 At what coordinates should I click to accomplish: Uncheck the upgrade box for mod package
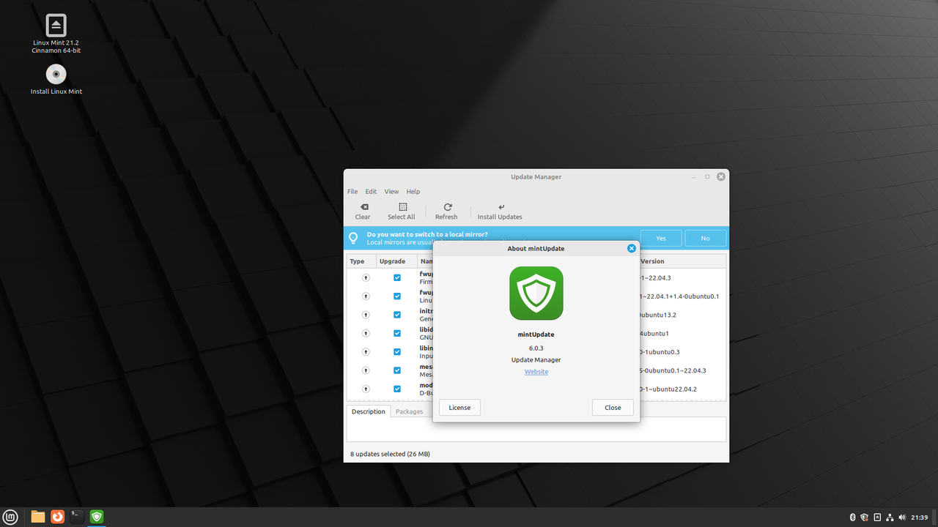[397, 389]
